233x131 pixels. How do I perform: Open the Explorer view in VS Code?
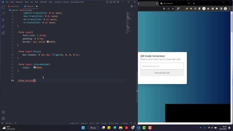pyautogui.click(x=3, y=7)
